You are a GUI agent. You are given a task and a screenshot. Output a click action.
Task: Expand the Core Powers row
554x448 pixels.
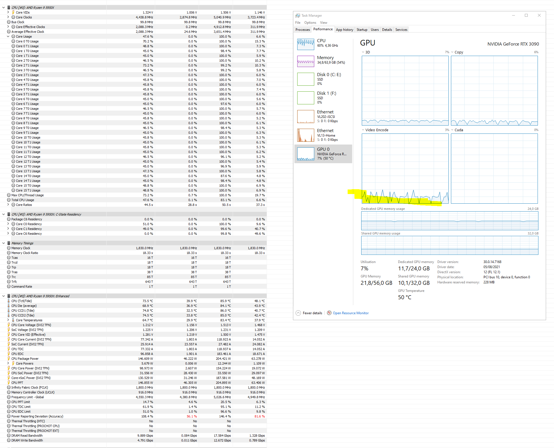point(8,363)
